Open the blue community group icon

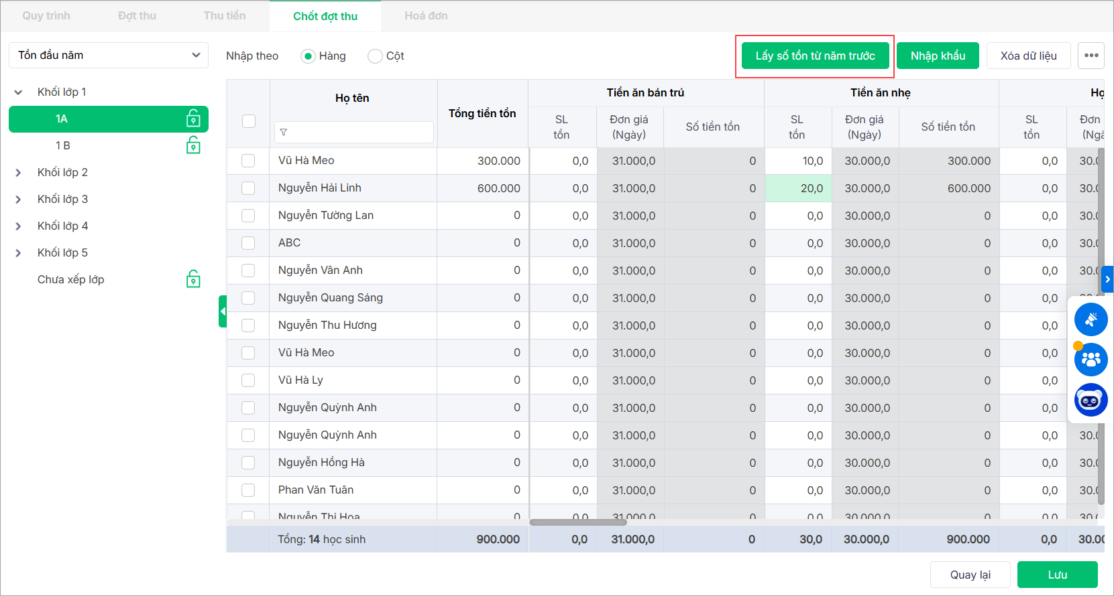pos(1091,360)
